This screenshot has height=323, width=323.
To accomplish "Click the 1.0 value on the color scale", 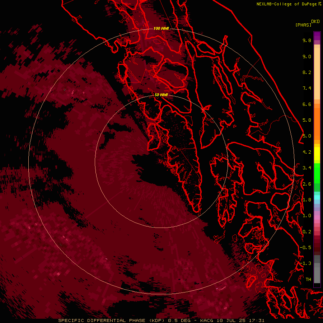I will click(307, 216).
